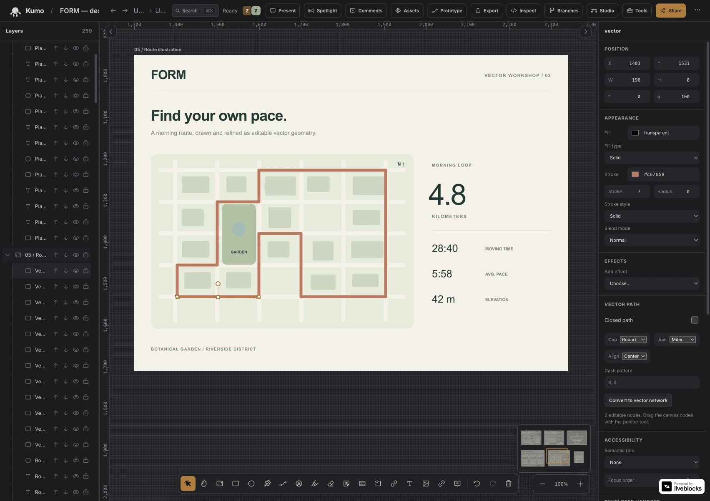Lock the highlighted Ve... vector layer

[86, 270]
